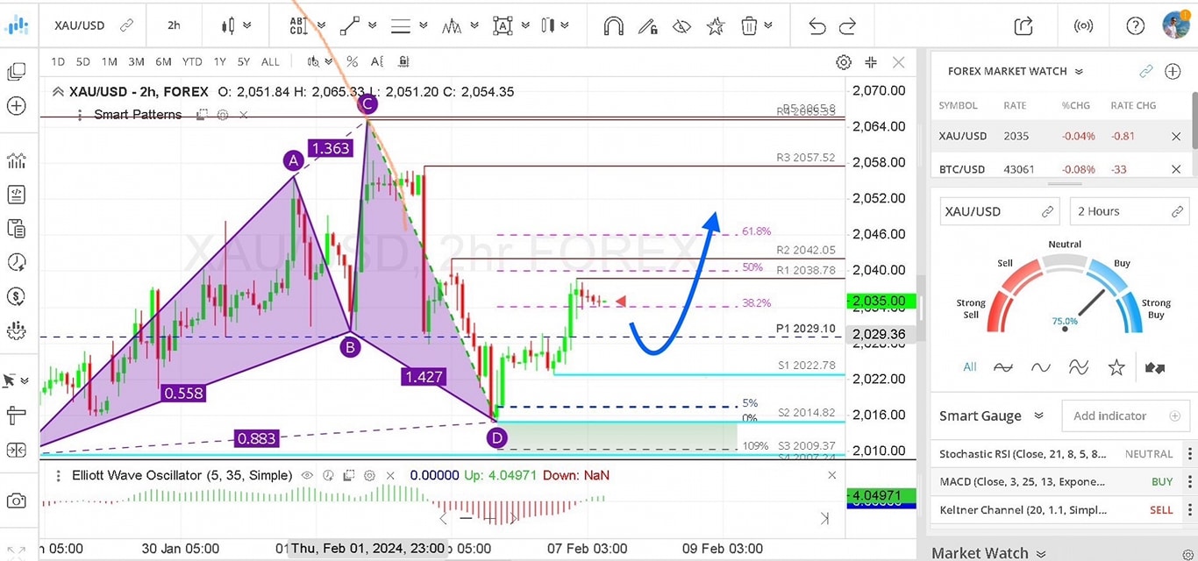
Task: Remove the BTC/USD row from watchlist
Action: (x=1176, y=169)
